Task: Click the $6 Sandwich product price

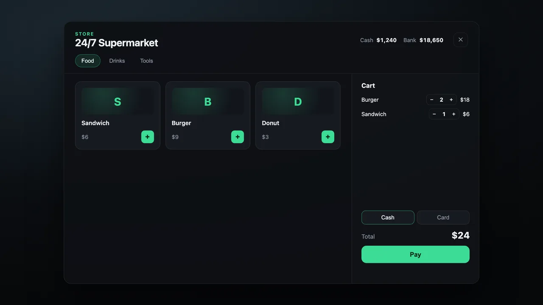Action: [x=85, y=137]
